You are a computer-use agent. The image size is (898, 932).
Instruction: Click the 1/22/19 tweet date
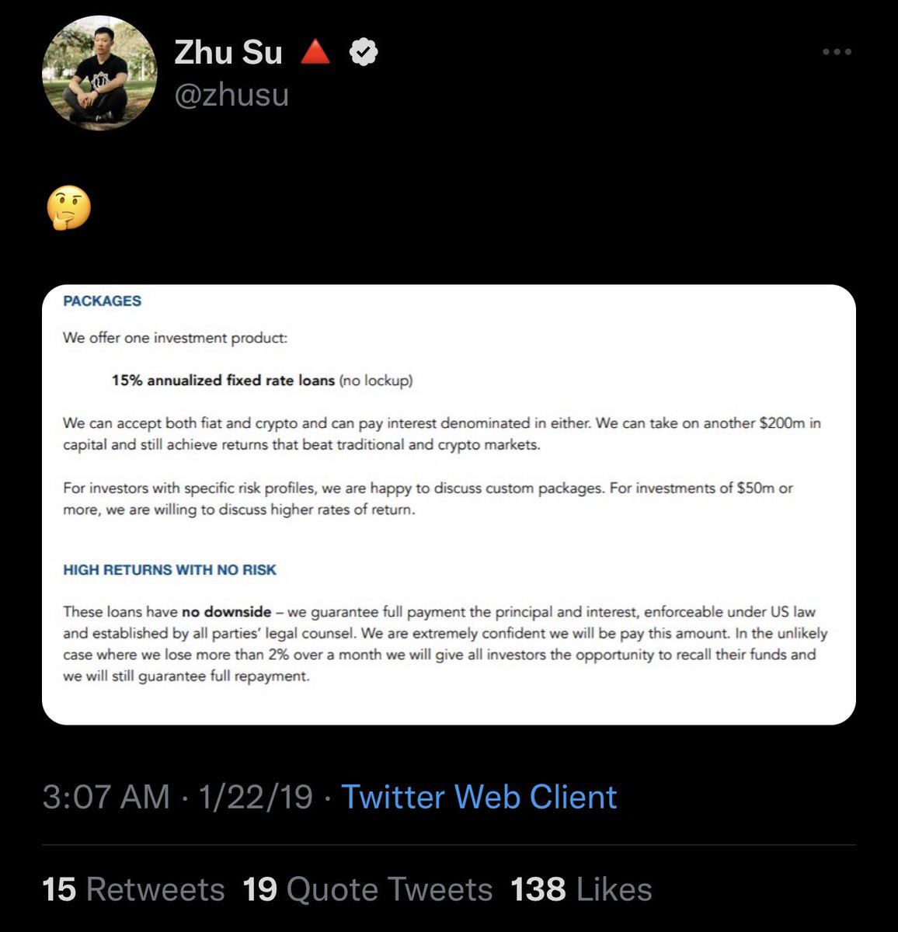coord(256,797)
